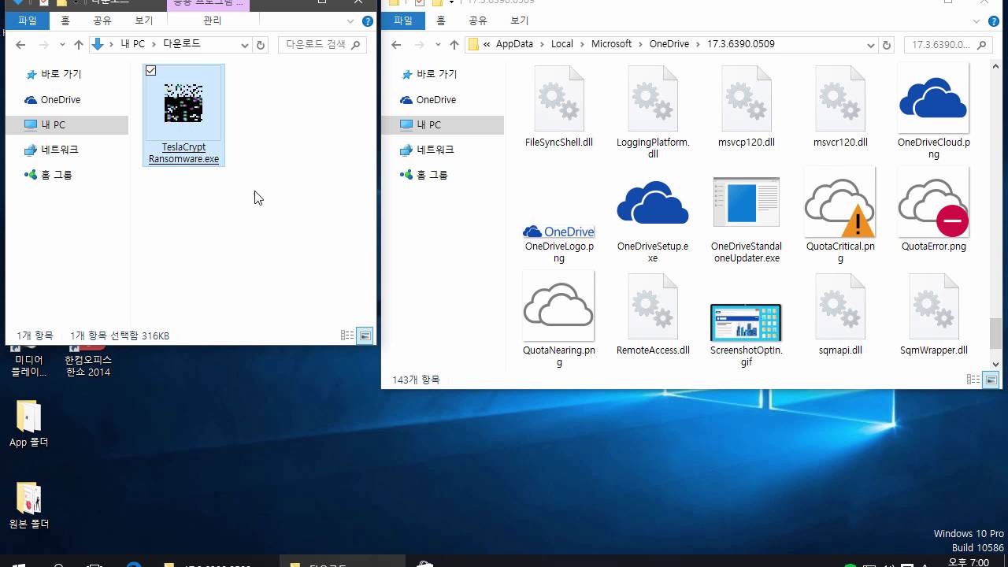The width and height of the screenshot is (1008, 567).
Task: Switch OneDrive folder window to large icons view
Action: (x=991, y=380)
